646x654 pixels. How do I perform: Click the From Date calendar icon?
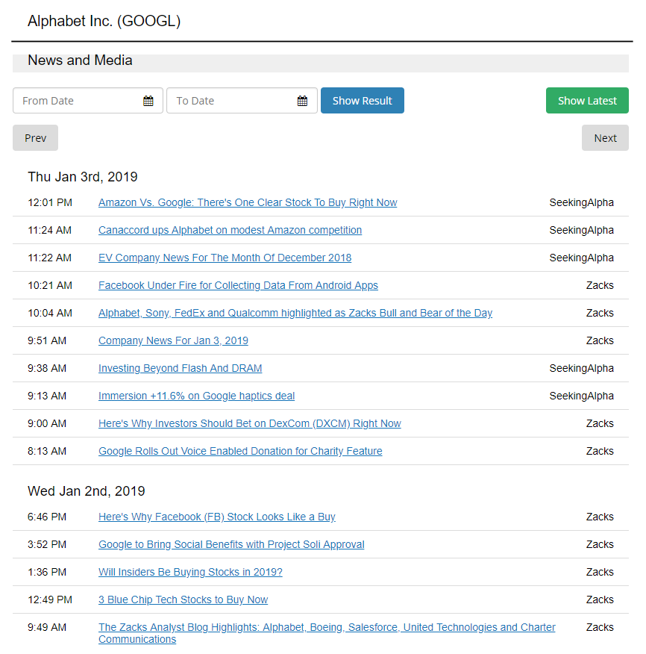[x=148, y=101]
